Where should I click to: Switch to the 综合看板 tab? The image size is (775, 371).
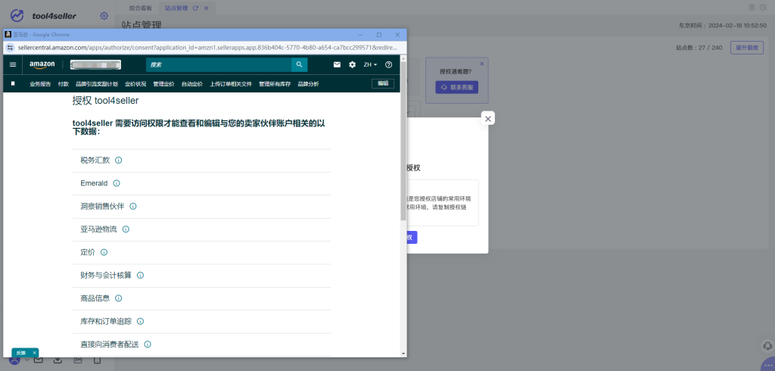tap(140, 8)
